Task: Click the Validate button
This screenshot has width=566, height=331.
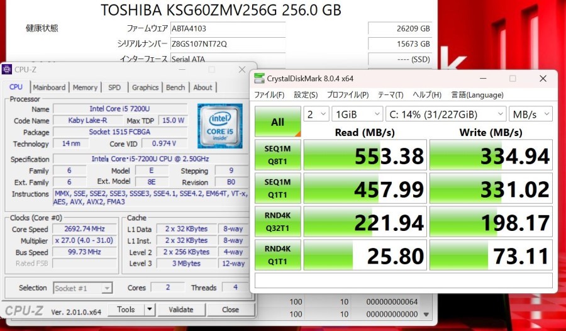Action: click(181, 310)
